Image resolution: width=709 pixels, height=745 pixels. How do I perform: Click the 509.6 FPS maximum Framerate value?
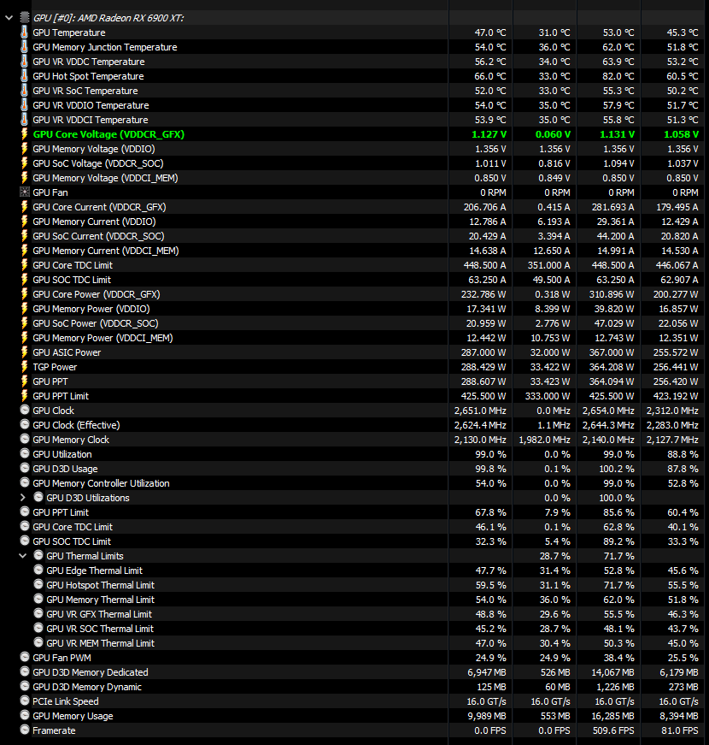[613, 730]
